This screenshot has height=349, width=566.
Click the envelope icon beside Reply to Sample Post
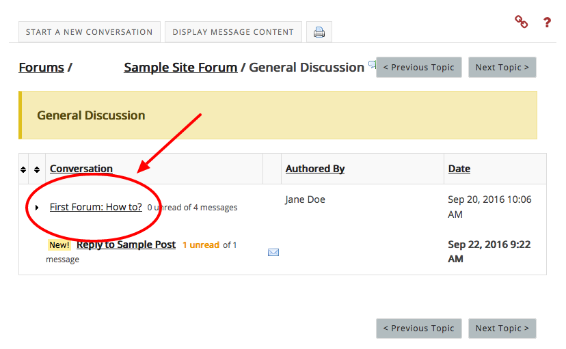[x=273, y=253]
